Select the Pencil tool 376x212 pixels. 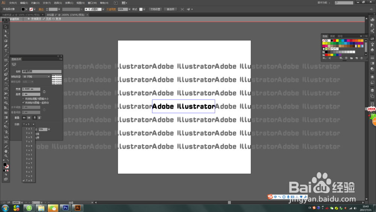(x=6, y=70)
